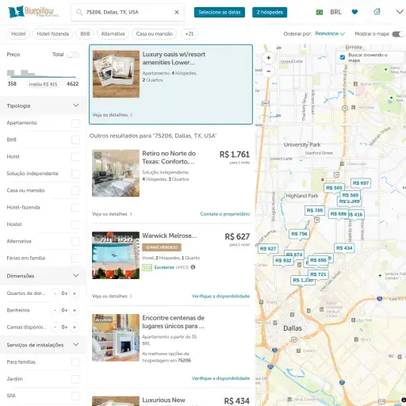Zoom in on the map
The height and width of the screenshot is (406, 406).
269,58
